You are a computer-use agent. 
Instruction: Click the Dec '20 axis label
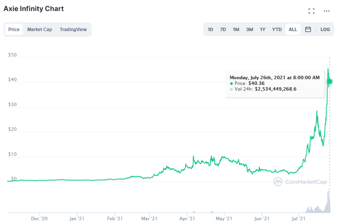coord(39,219)
